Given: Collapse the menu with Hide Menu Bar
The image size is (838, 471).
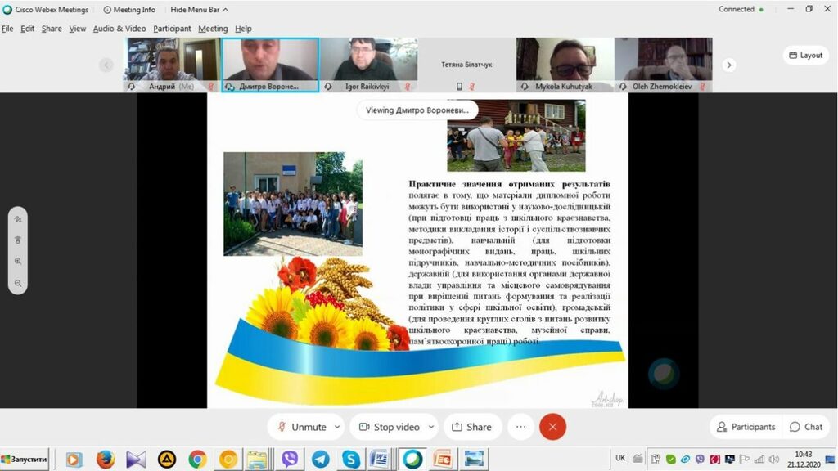Looking at the screenshot, I should pyautogui.click(x=199, y=10).
